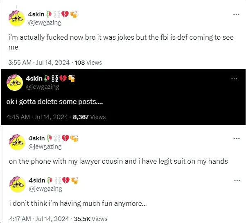Viewport: 246px width, 223px height.
Task: Open the 3:55 AM · Jul 14, 2024 timestamp
Action: click(39, 63)
